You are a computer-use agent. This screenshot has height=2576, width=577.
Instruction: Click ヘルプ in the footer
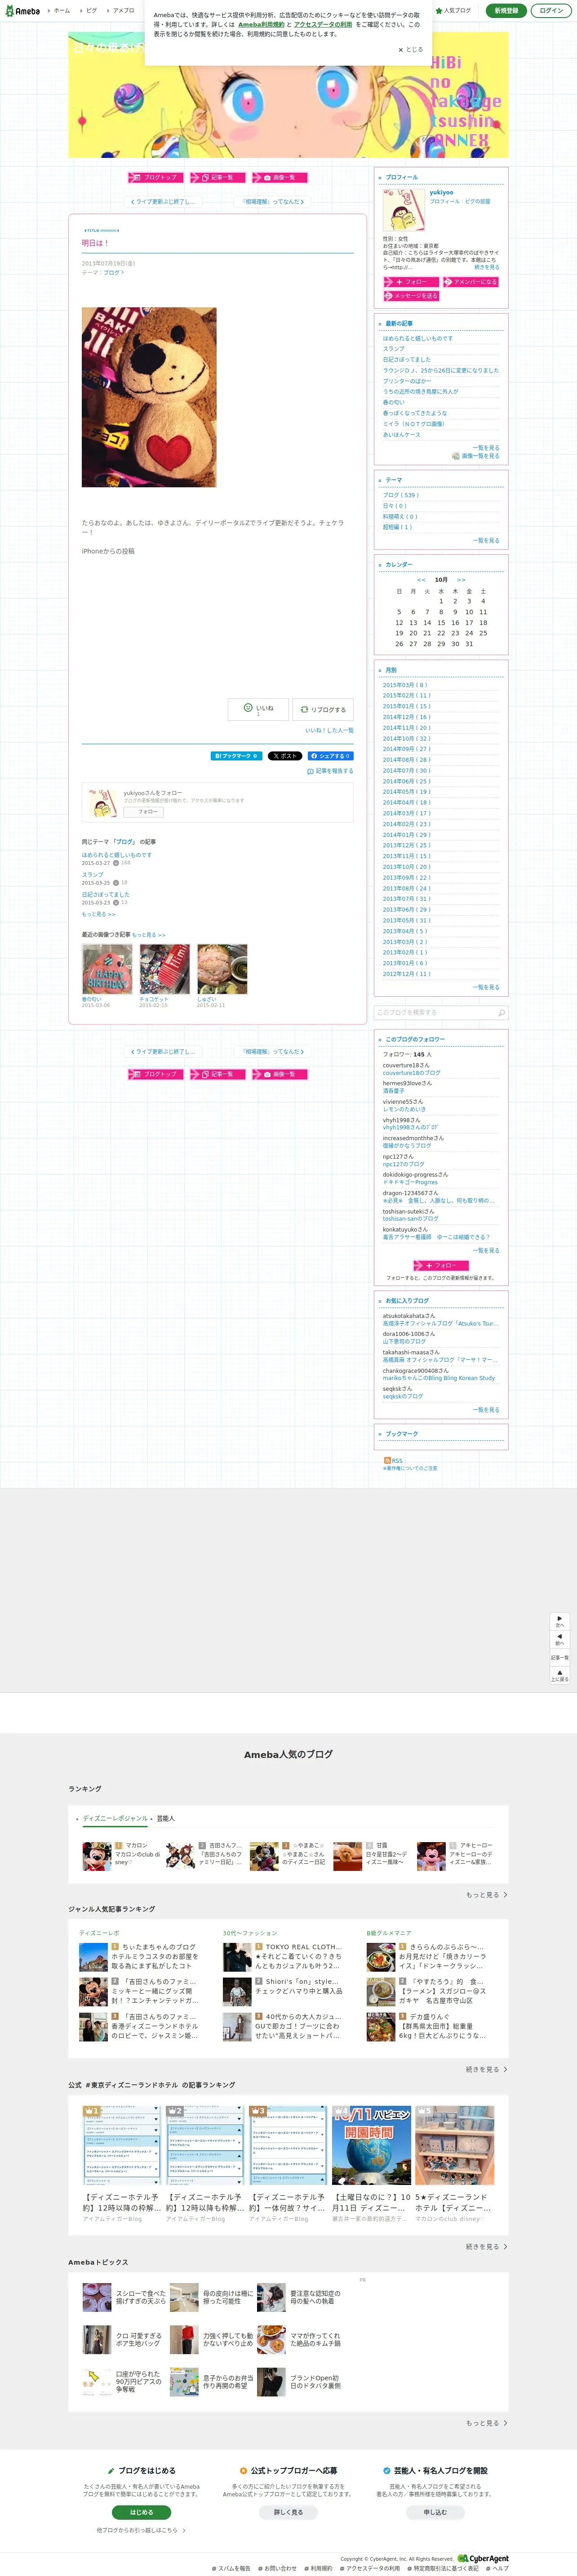498,2568
